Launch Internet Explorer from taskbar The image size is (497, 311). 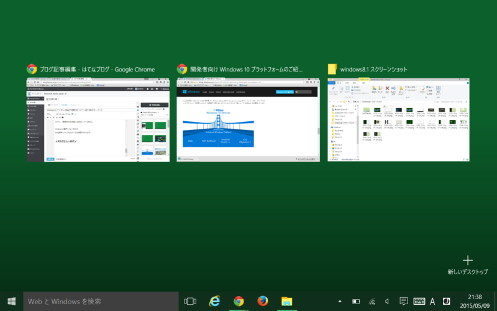point(214,301)
